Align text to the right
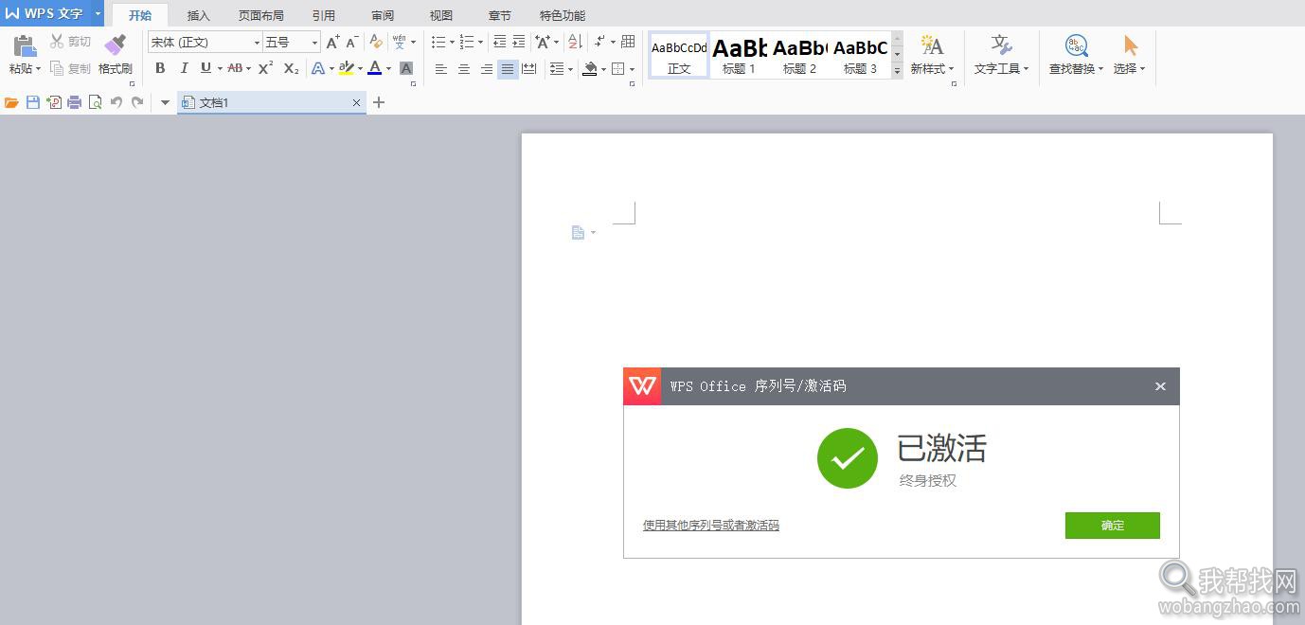The image size is (1305, 625). click(486, 69)
